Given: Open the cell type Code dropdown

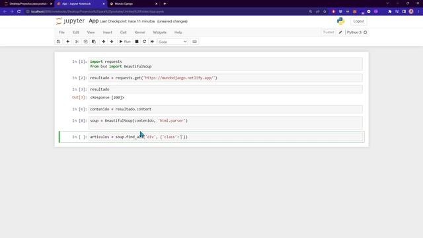Looking at the screenshot, I should click(x=173, y=42).
